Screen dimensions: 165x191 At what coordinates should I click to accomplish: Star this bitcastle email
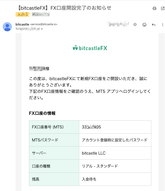(135, 25)
